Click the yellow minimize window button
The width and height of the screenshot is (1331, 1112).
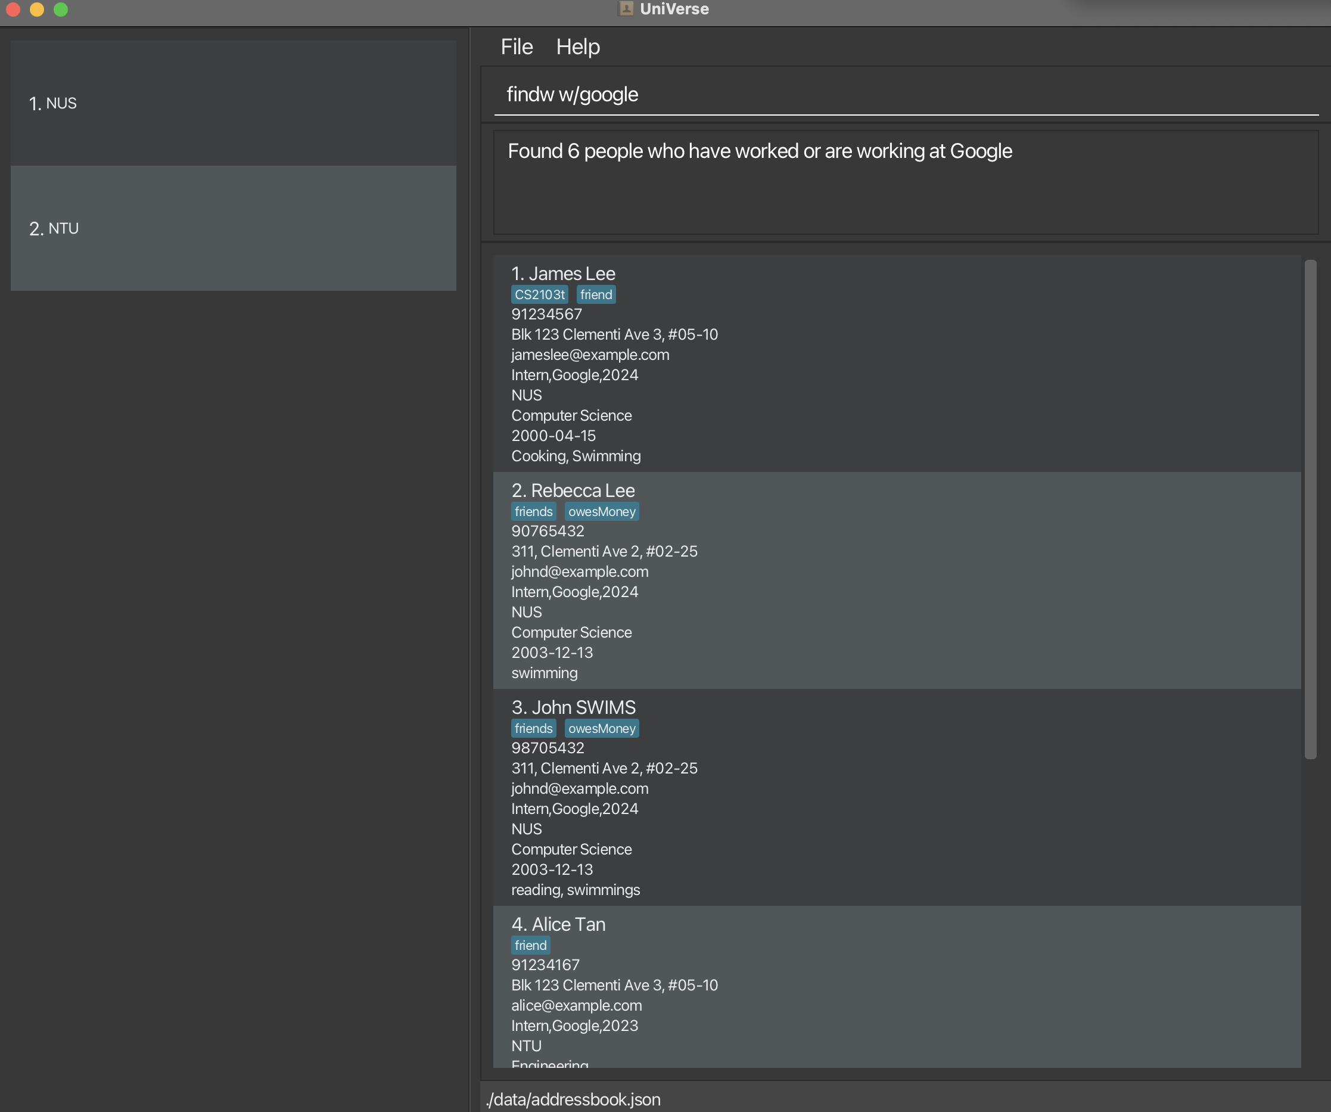tap(37, 10)
